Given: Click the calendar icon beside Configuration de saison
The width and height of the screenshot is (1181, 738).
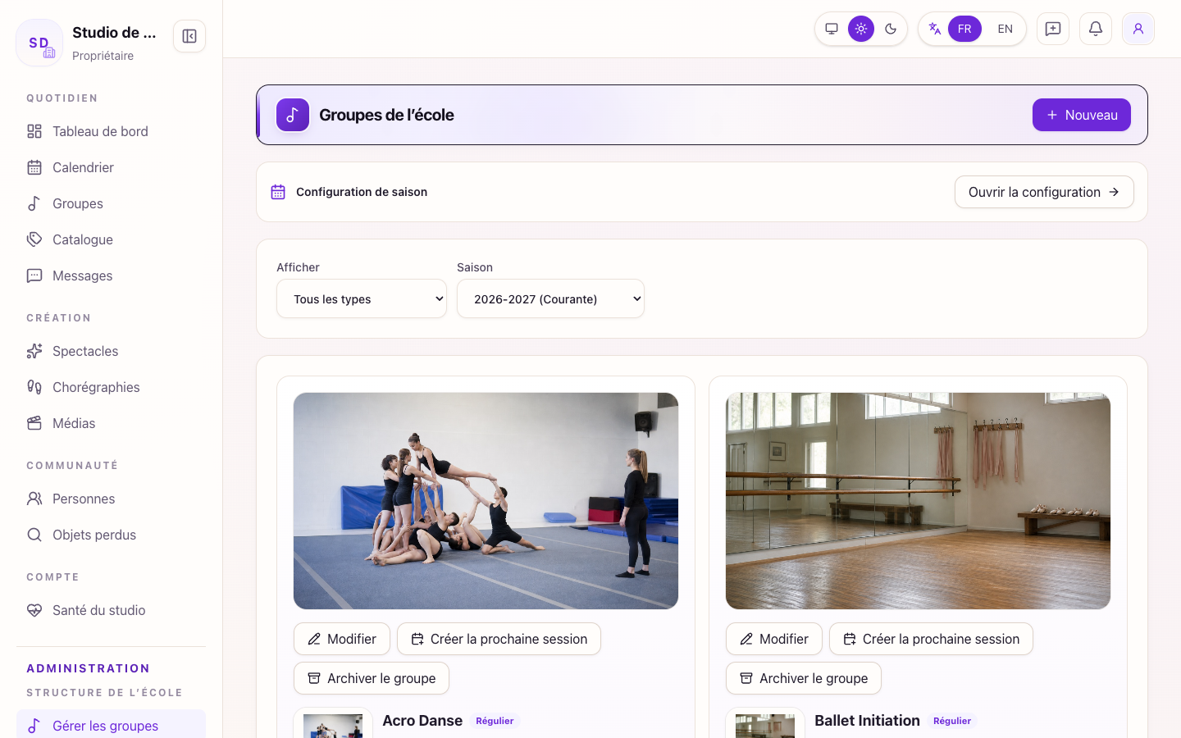Looking at the screenshot, I should [278, 192].
